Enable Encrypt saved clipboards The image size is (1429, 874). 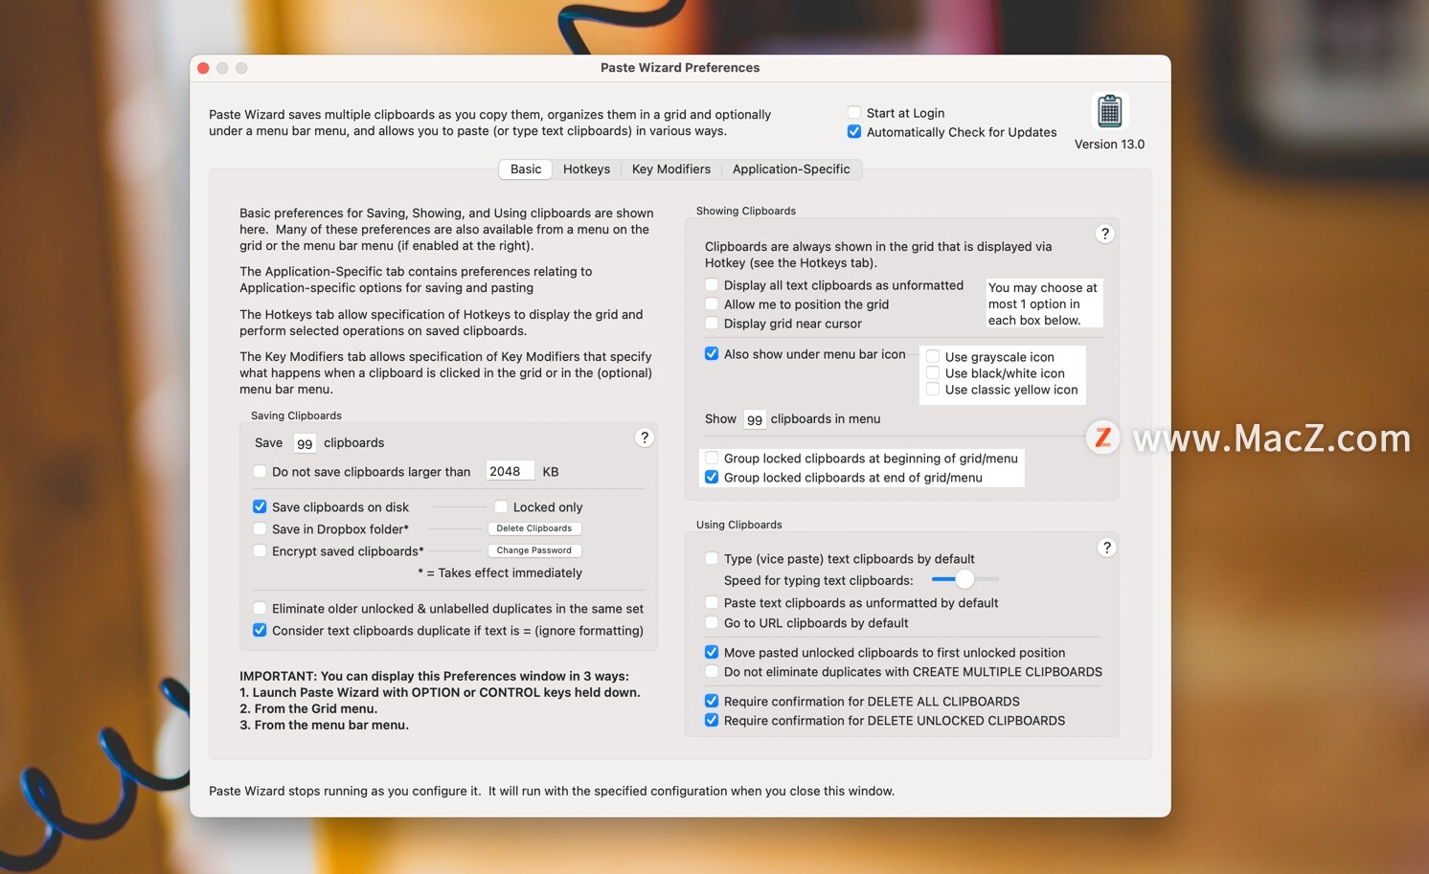coord(260,550)
